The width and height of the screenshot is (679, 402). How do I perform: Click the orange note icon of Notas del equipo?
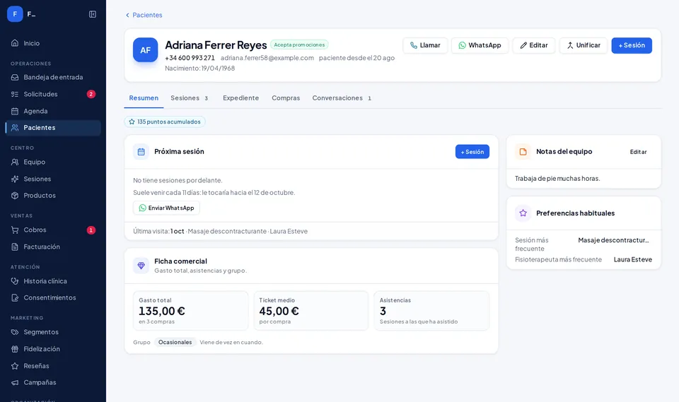pos(523,152)
